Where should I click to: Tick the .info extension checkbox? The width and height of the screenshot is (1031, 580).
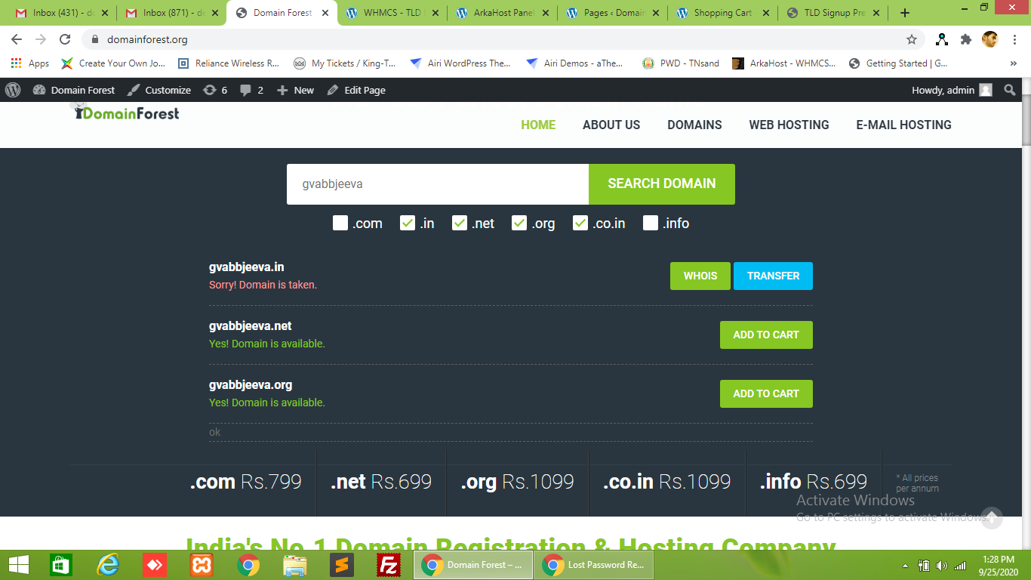651,223
